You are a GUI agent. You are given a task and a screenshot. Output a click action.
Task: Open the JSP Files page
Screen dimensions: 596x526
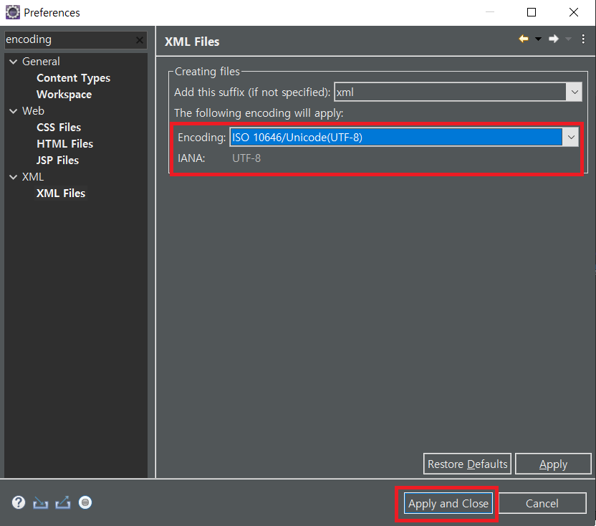click(x=57, y=160)
